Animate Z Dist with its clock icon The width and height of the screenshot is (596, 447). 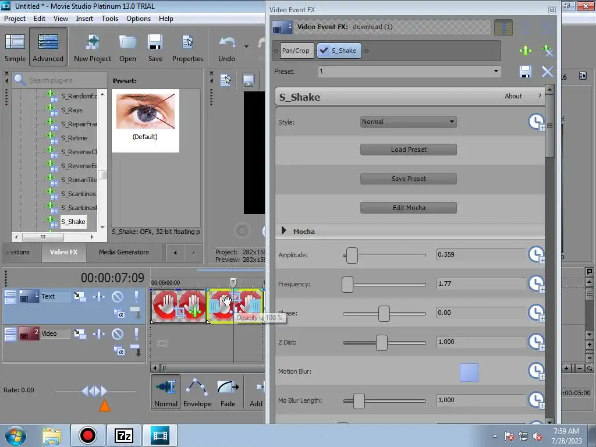[537, 342]
